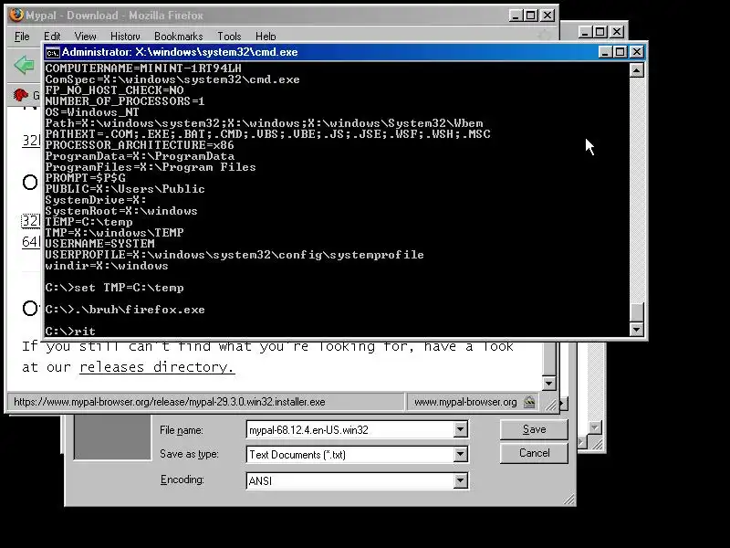This screenshot has width=730, height=548.
Task: Open the View menu in Firefox
Action: tap(85, 37)
